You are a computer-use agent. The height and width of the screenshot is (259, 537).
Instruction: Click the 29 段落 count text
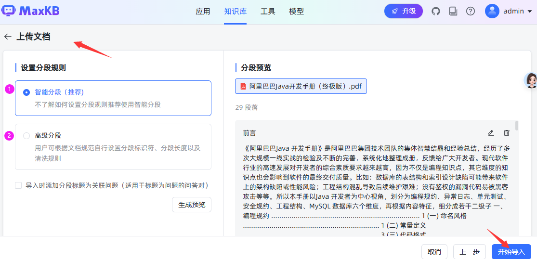[x=247, y=108]
